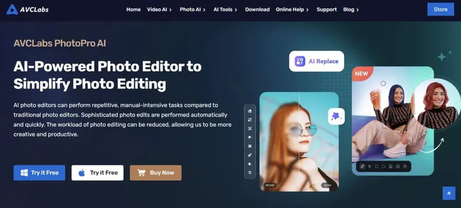Image resolution: width=461 pixels, height=208 pixels.
Task: Click the AI Replace badge
Action: pos(316,61)
